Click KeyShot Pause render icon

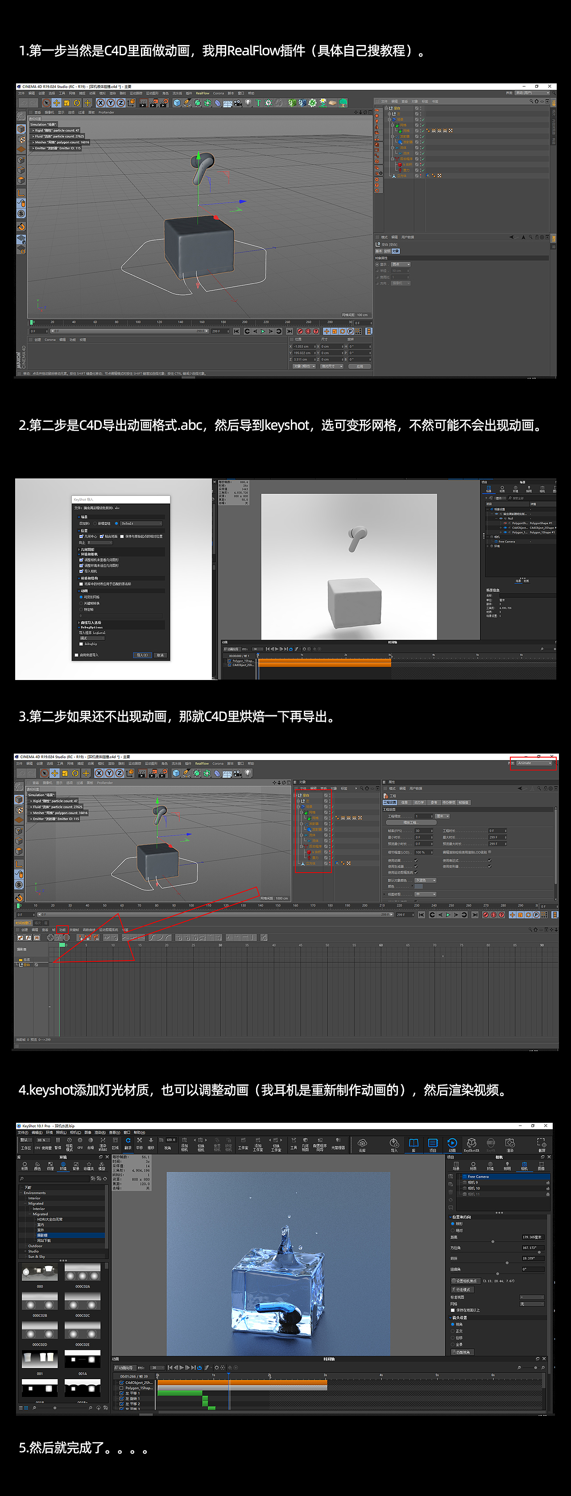point(58,1144)
